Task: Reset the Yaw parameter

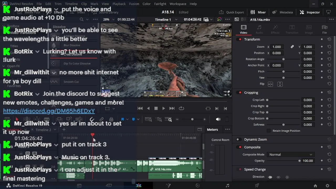Action: [329, 78]
